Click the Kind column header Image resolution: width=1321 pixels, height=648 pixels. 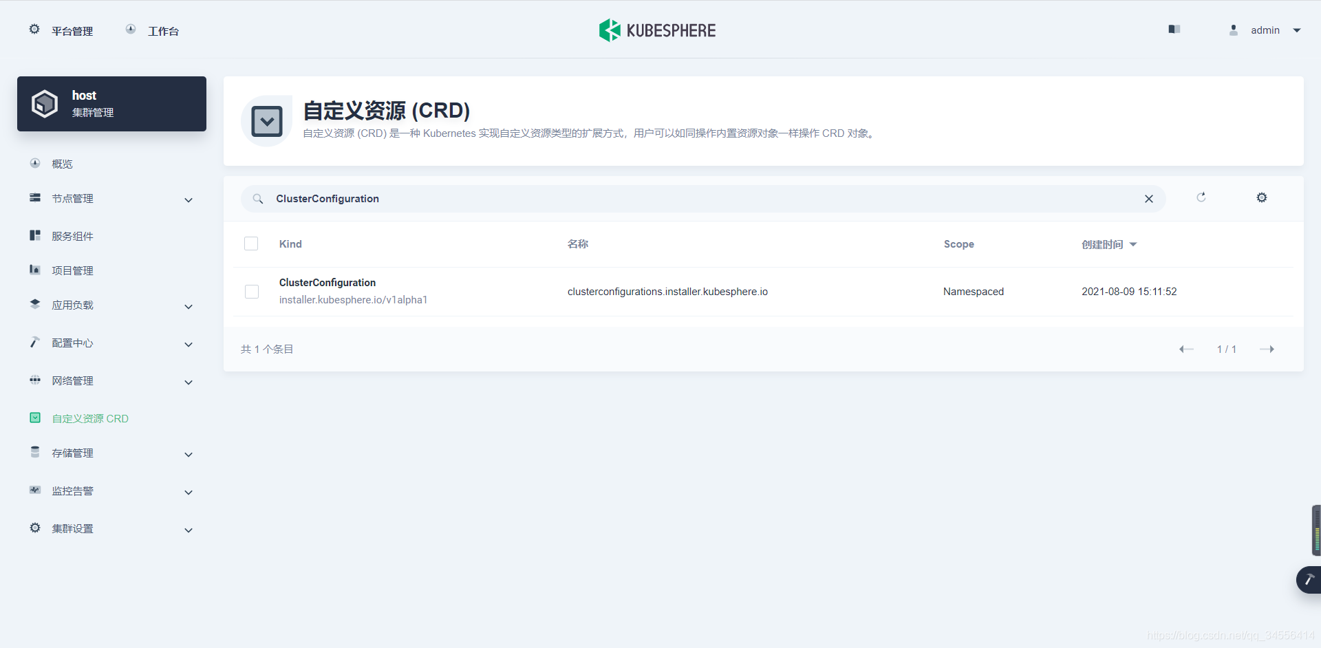[x=290, y=244]
